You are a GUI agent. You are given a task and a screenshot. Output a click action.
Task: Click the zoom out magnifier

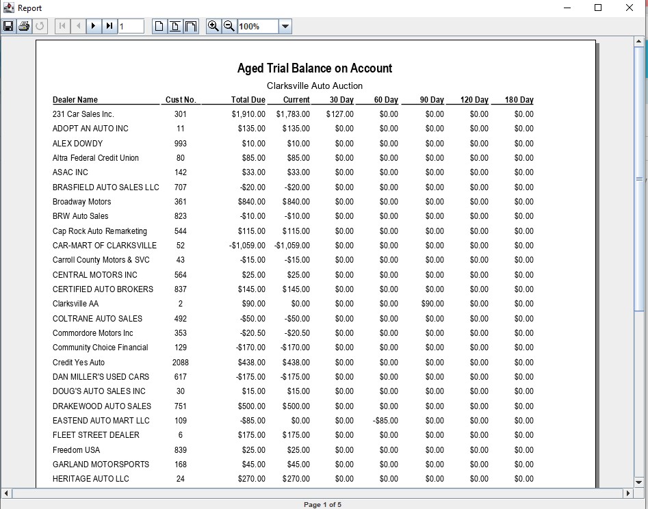point(229,27)
